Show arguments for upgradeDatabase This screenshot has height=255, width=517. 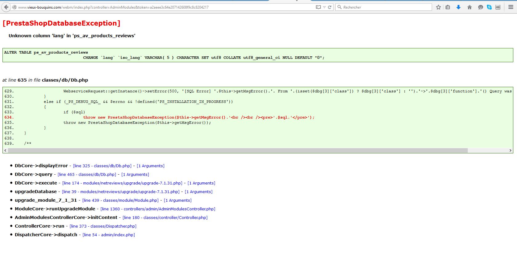pos(199,192)
